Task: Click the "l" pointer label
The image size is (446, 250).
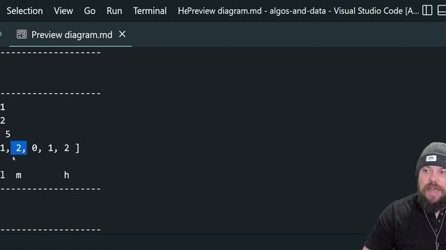Action: pos(3,175)
